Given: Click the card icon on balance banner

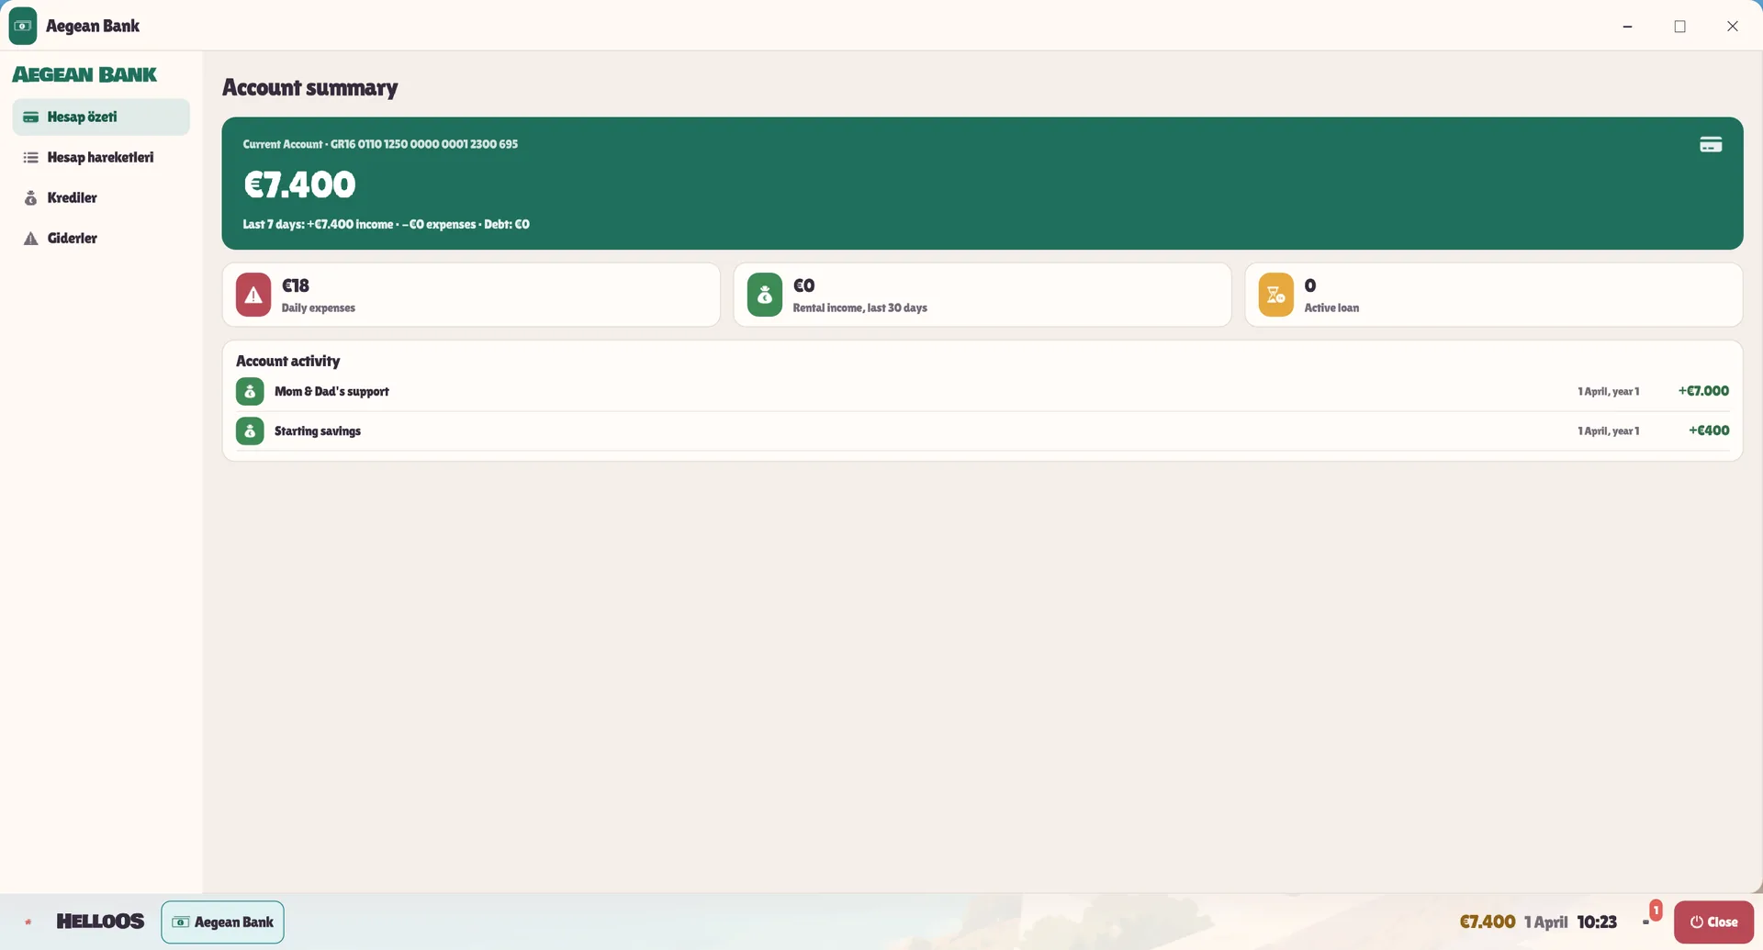Looking at the screenshot, I should 1710,144.
